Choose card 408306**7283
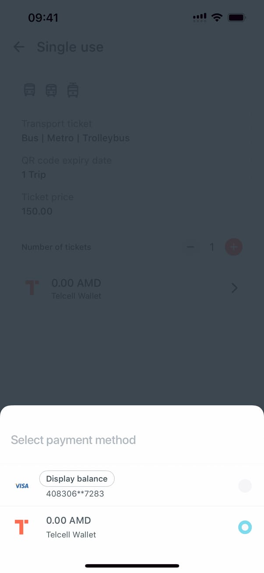Viewport: 264px width, 573px height. pos(75,494)
